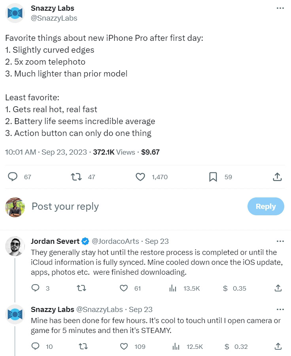Repost the main iPhone Pro post
The image size is (291, 356).
coord(76,177)
